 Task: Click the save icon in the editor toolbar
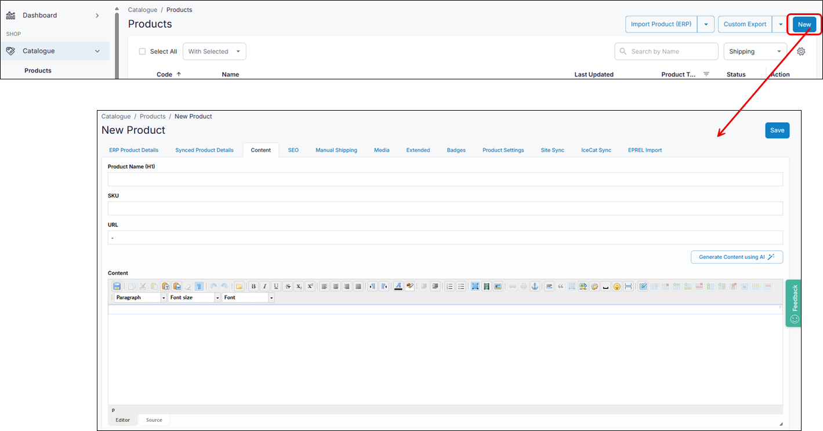click(117, 286)
